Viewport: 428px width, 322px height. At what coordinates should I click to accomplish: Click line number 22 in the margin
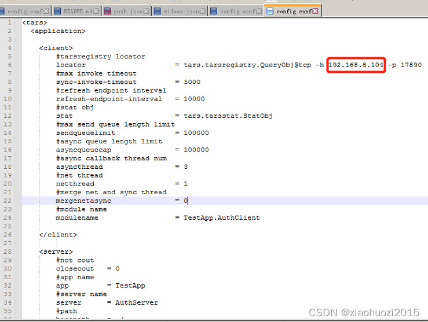coord(8,201)
